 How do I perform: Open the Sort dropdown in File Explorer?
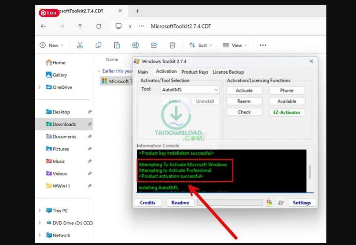[x=200, y=45]
